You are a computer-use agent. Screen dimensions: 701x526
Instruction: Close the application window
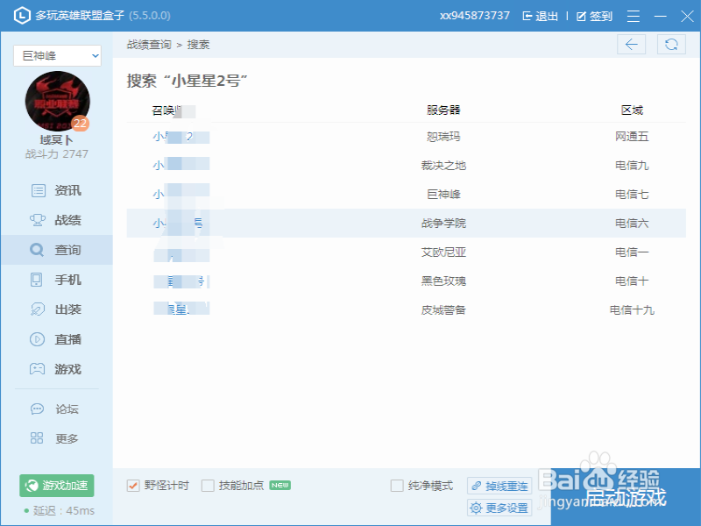(x=687, y=16)
